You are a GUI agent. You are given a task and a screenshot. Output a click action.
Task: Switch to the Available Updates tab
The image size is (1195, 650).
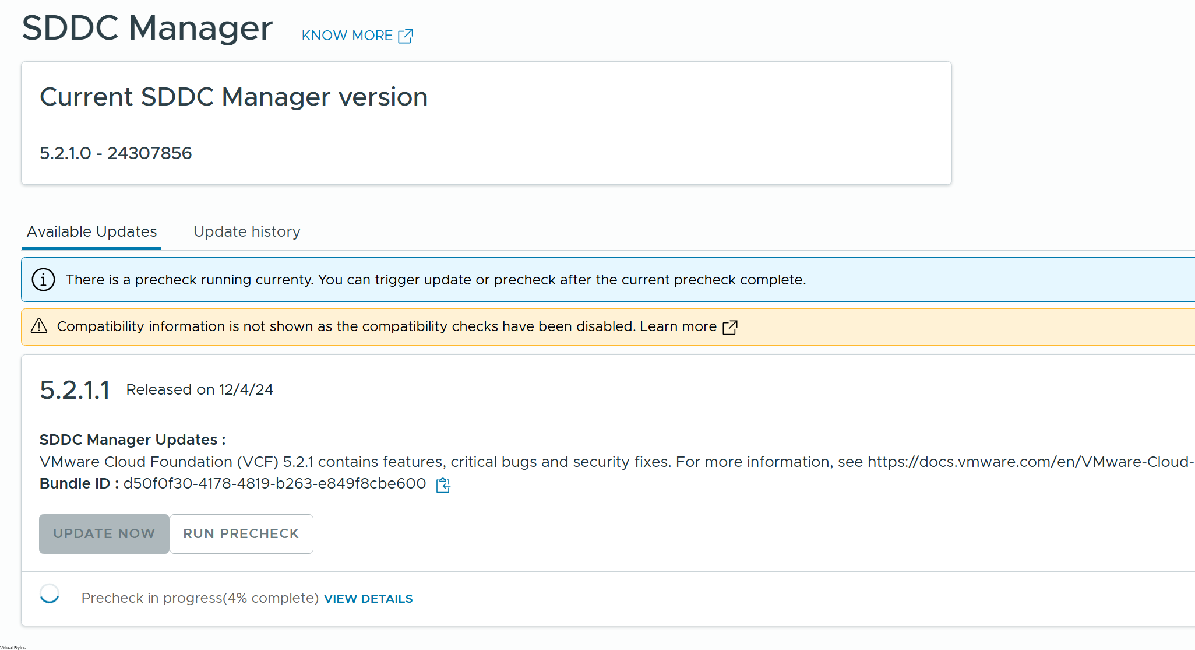91,231
